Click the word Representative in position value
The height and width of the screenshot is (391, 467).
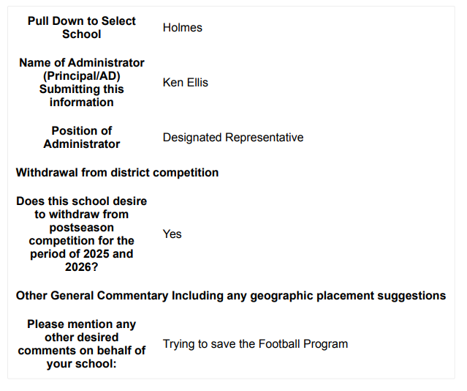pos(264,138)
